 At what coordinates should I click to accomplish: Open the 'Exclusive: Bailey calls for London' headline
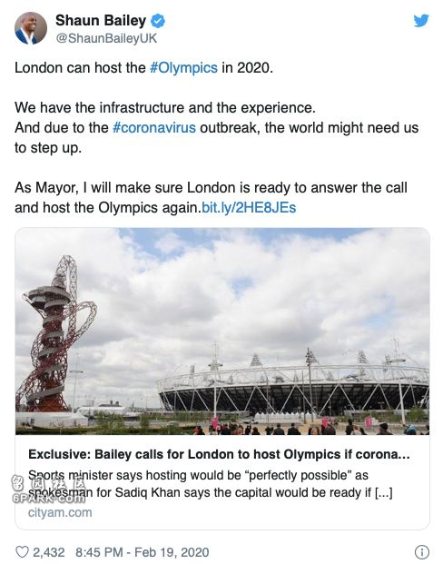(x=219, y=454)
